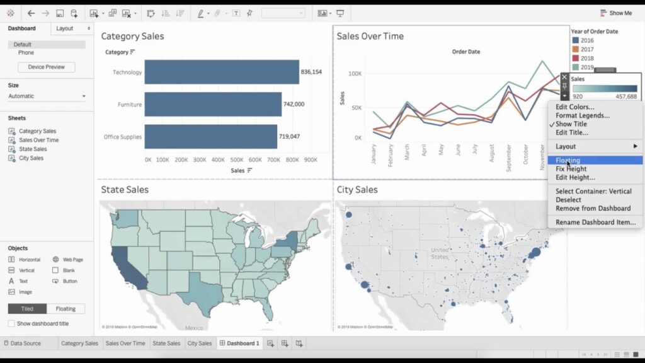Add a Blank object
The height and width of the screenshot is (363, 645).
tap(68, 270)
